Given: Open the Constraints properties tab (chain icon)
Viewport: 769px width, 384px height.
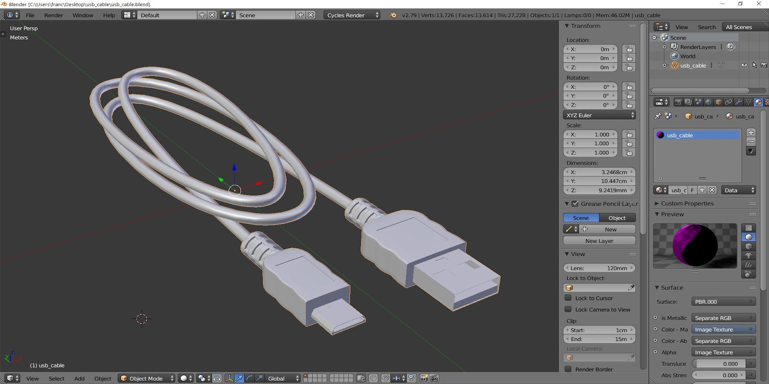Looking at the screenshot, I should click(728, 102).
